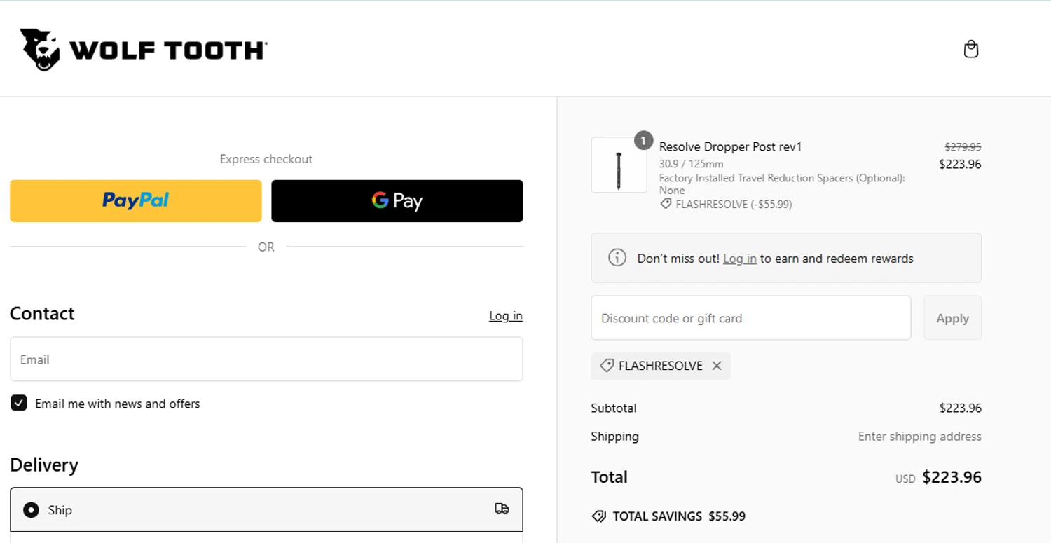Click Log in link in rewards notice
Screen dimensions: 1051x543
tap(739, 259)
